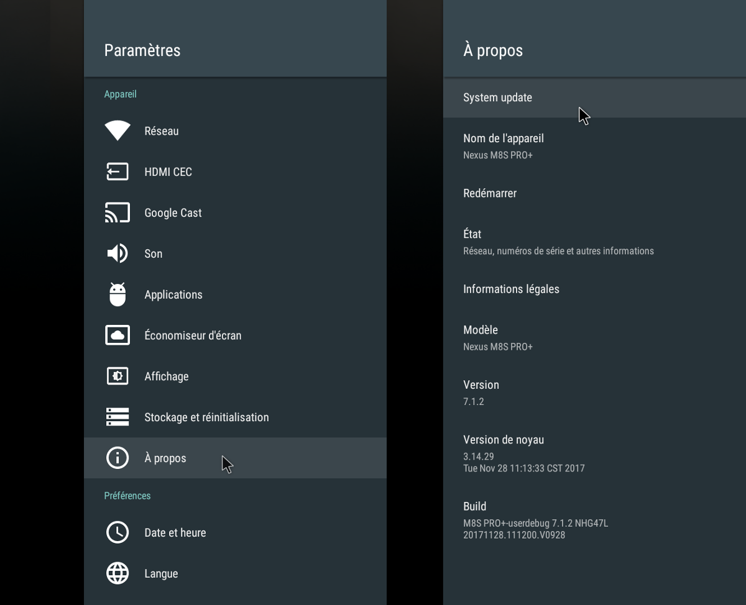This screenshot has width=746, height=605.
Task: Select Version de noyau entry
Action: (x=594, y=453)
